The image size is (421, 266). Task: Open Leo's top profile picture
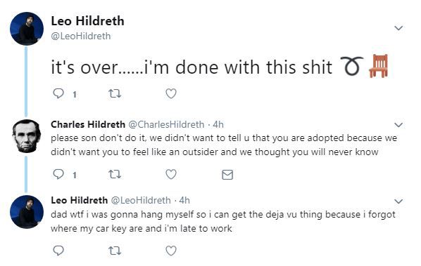[27, 29]
